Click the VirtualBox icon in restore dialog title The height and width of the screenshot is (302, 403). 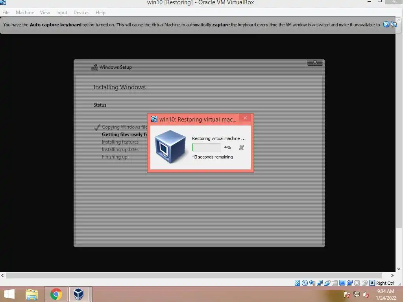coord(154,119)
